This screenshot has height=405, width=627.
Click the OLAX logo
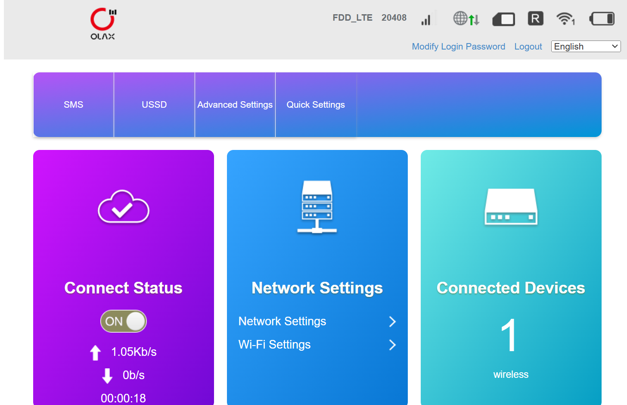pyautogui.click(x=103, y=24)
